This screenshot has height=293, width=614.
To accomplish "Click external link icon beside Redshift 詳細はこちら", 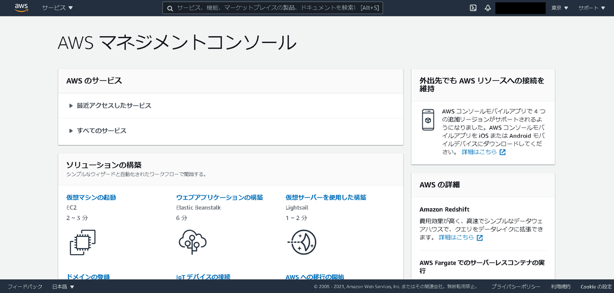I will point(479,238).
